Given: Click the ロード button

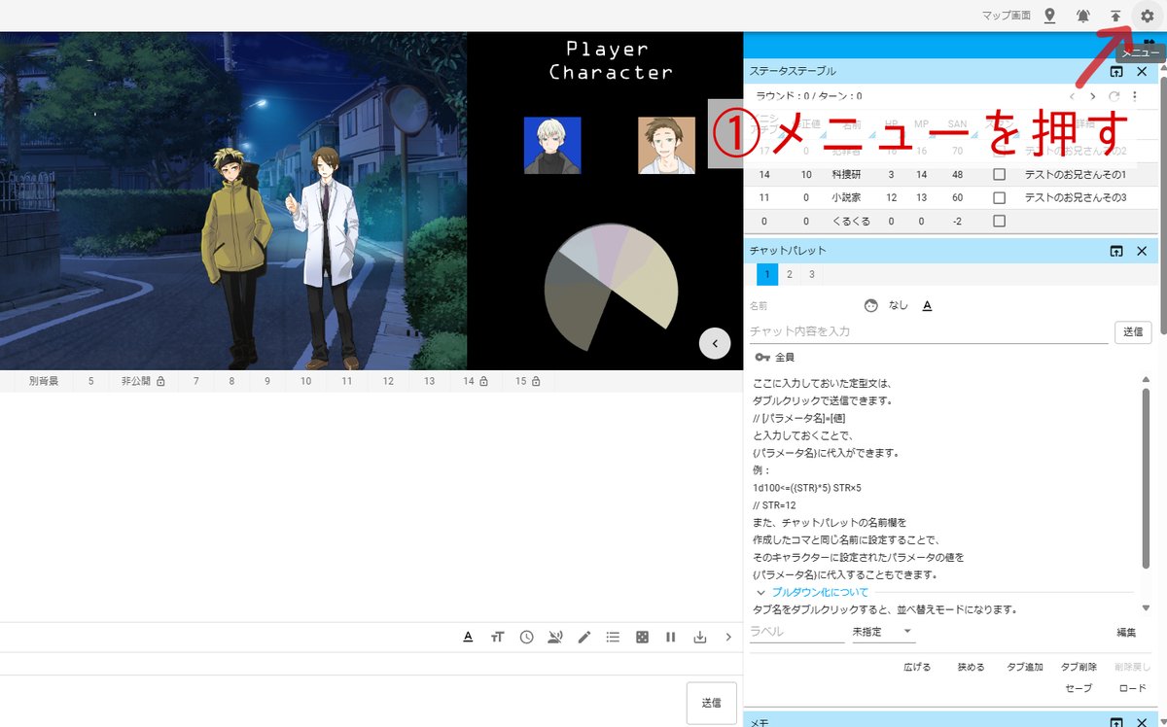Looking at the screenshot, I should [x=1133, y=688].
